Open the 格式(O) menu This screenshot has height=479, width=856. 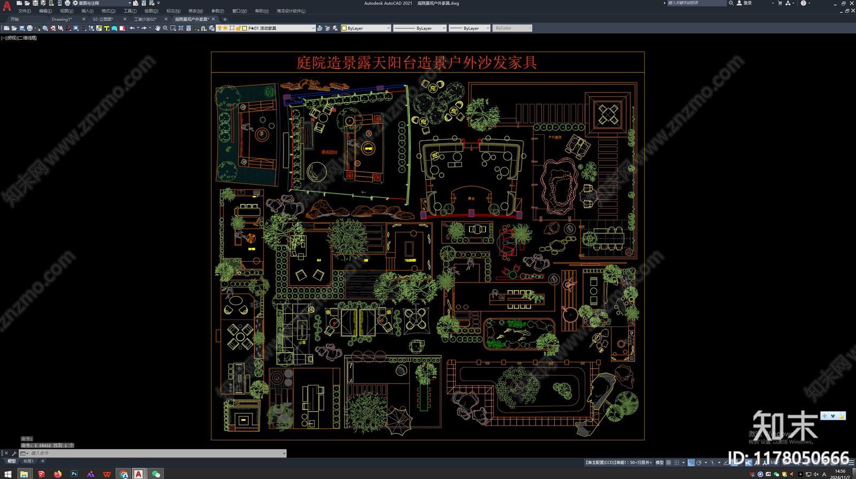pos(109,11)
